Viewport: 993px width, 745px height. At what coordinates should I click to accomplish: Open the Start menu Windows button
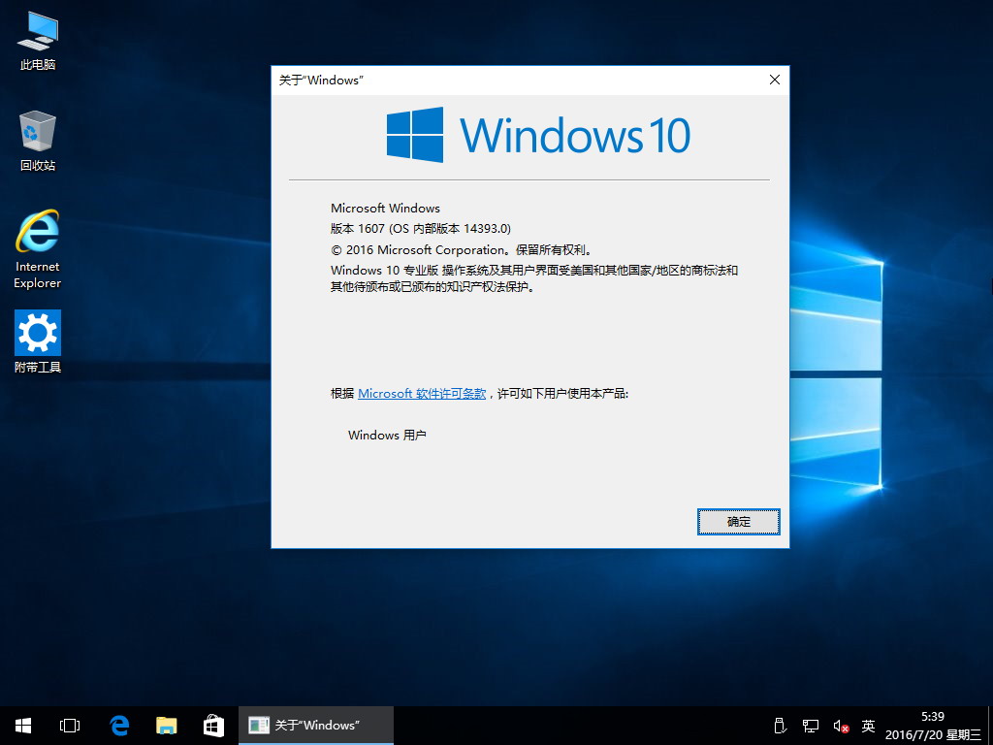pos(23,726)
